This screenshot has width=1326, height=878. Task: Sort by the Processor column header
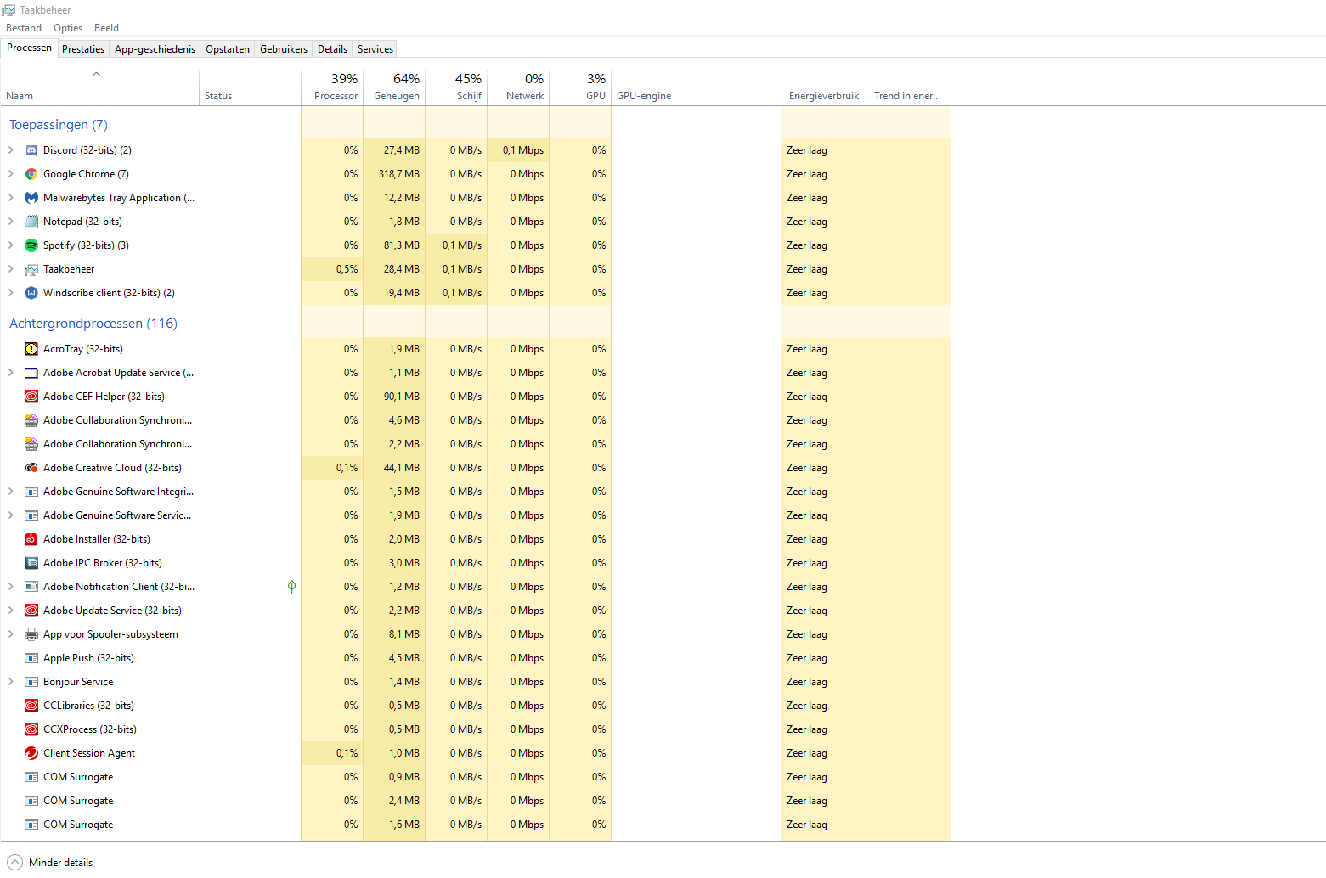[x=332, y=87]
